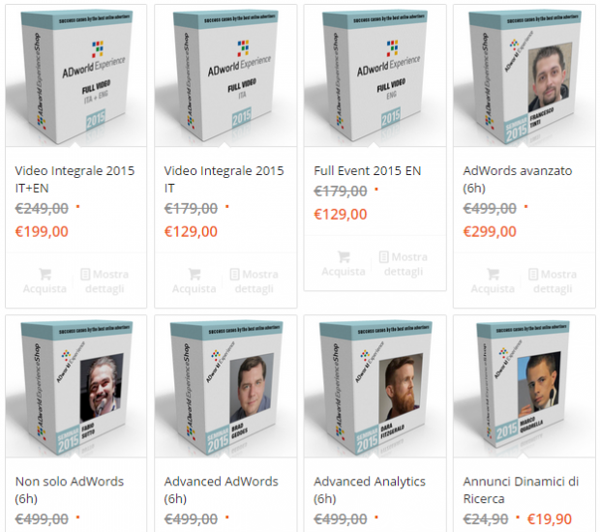
Task: Click the cart icon under Video Integrale 2015 IT+EN
Action: pyautogui.click(x=45, y=274)
